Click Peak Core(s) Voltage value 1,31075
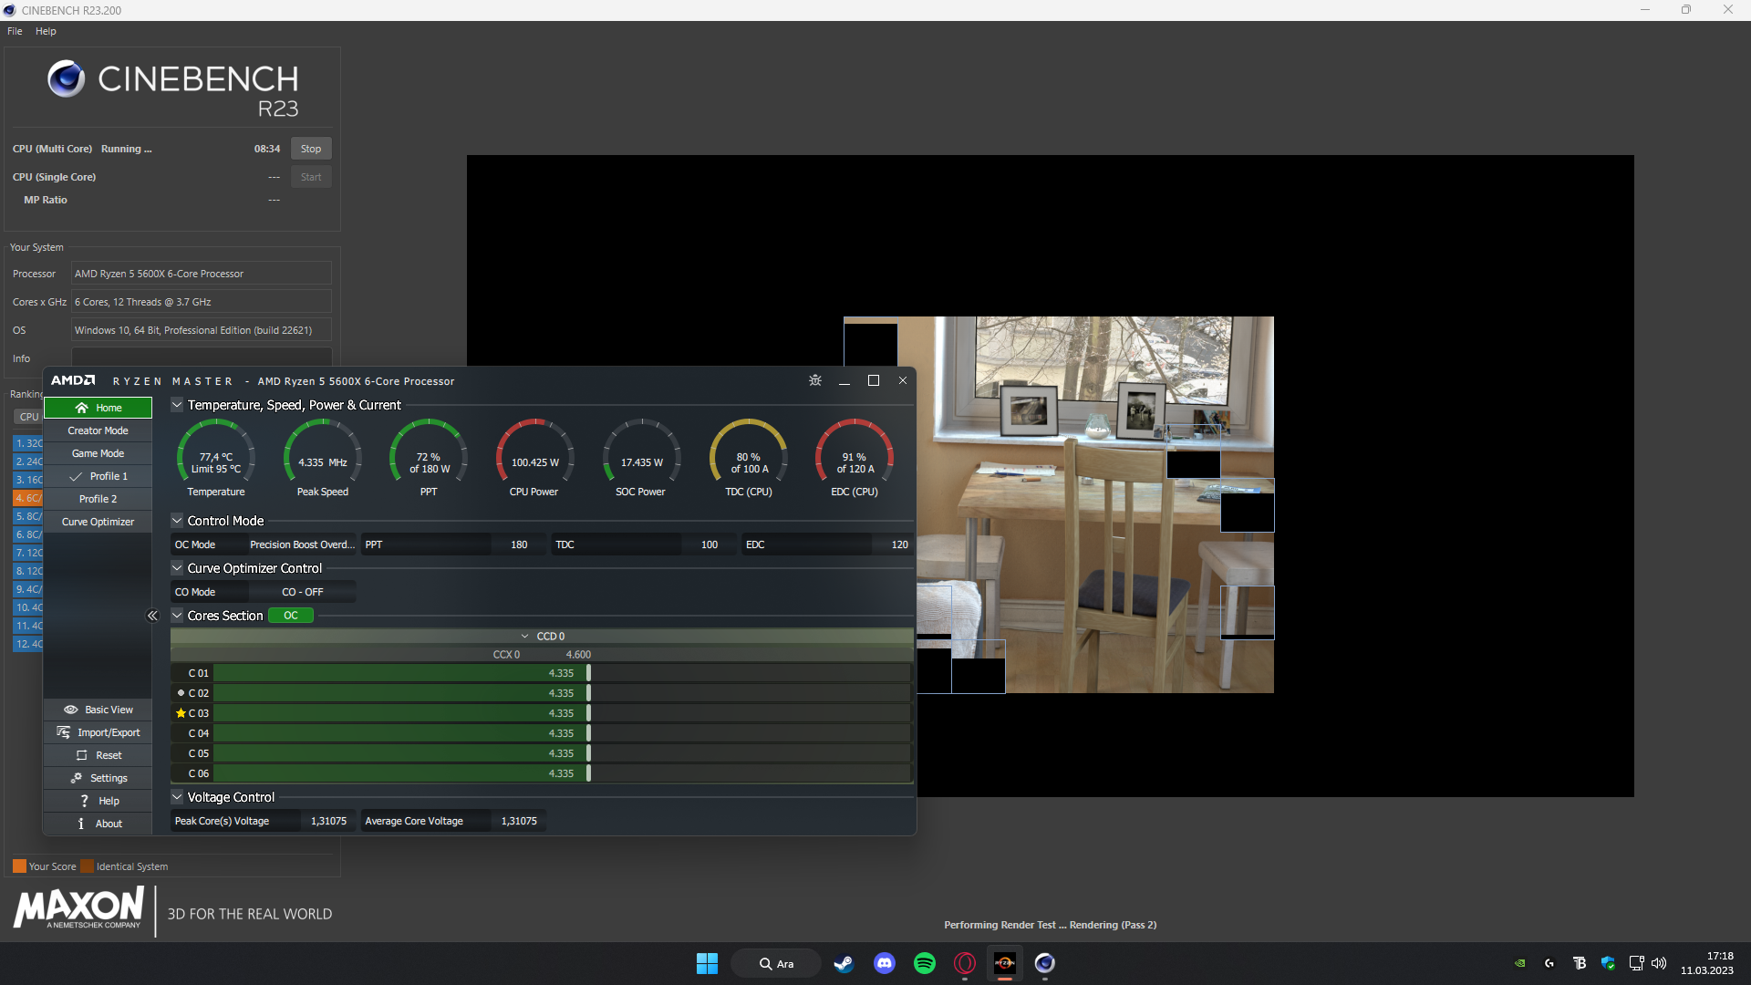Viewport: 1751px width, 985px height. pos(328,821)
